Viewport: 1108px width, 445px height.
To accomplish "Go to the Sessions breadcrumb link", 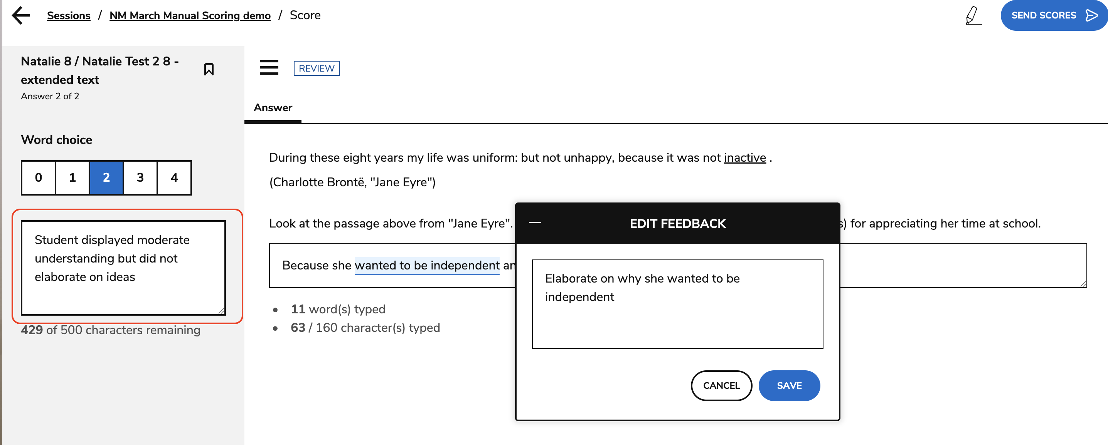I will click(68, 15).
